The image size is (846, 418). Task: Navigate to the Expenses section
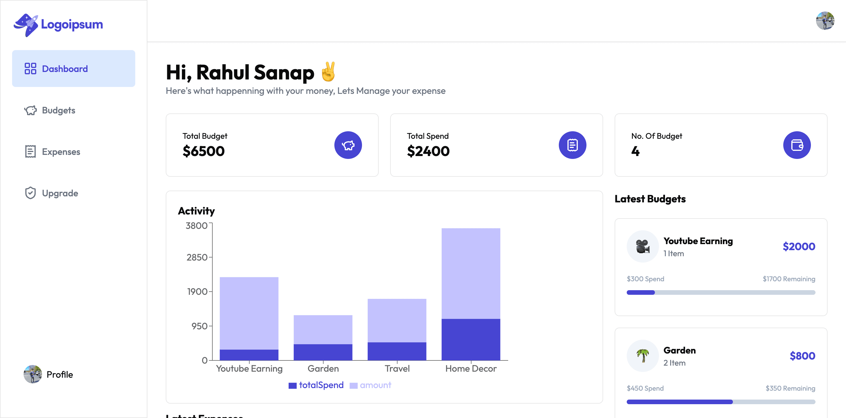click(61, 151)
